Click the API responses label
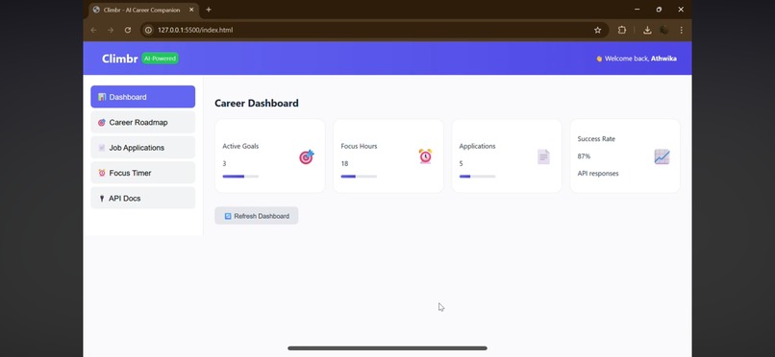 pyautogui.click(x=598, y=174)
